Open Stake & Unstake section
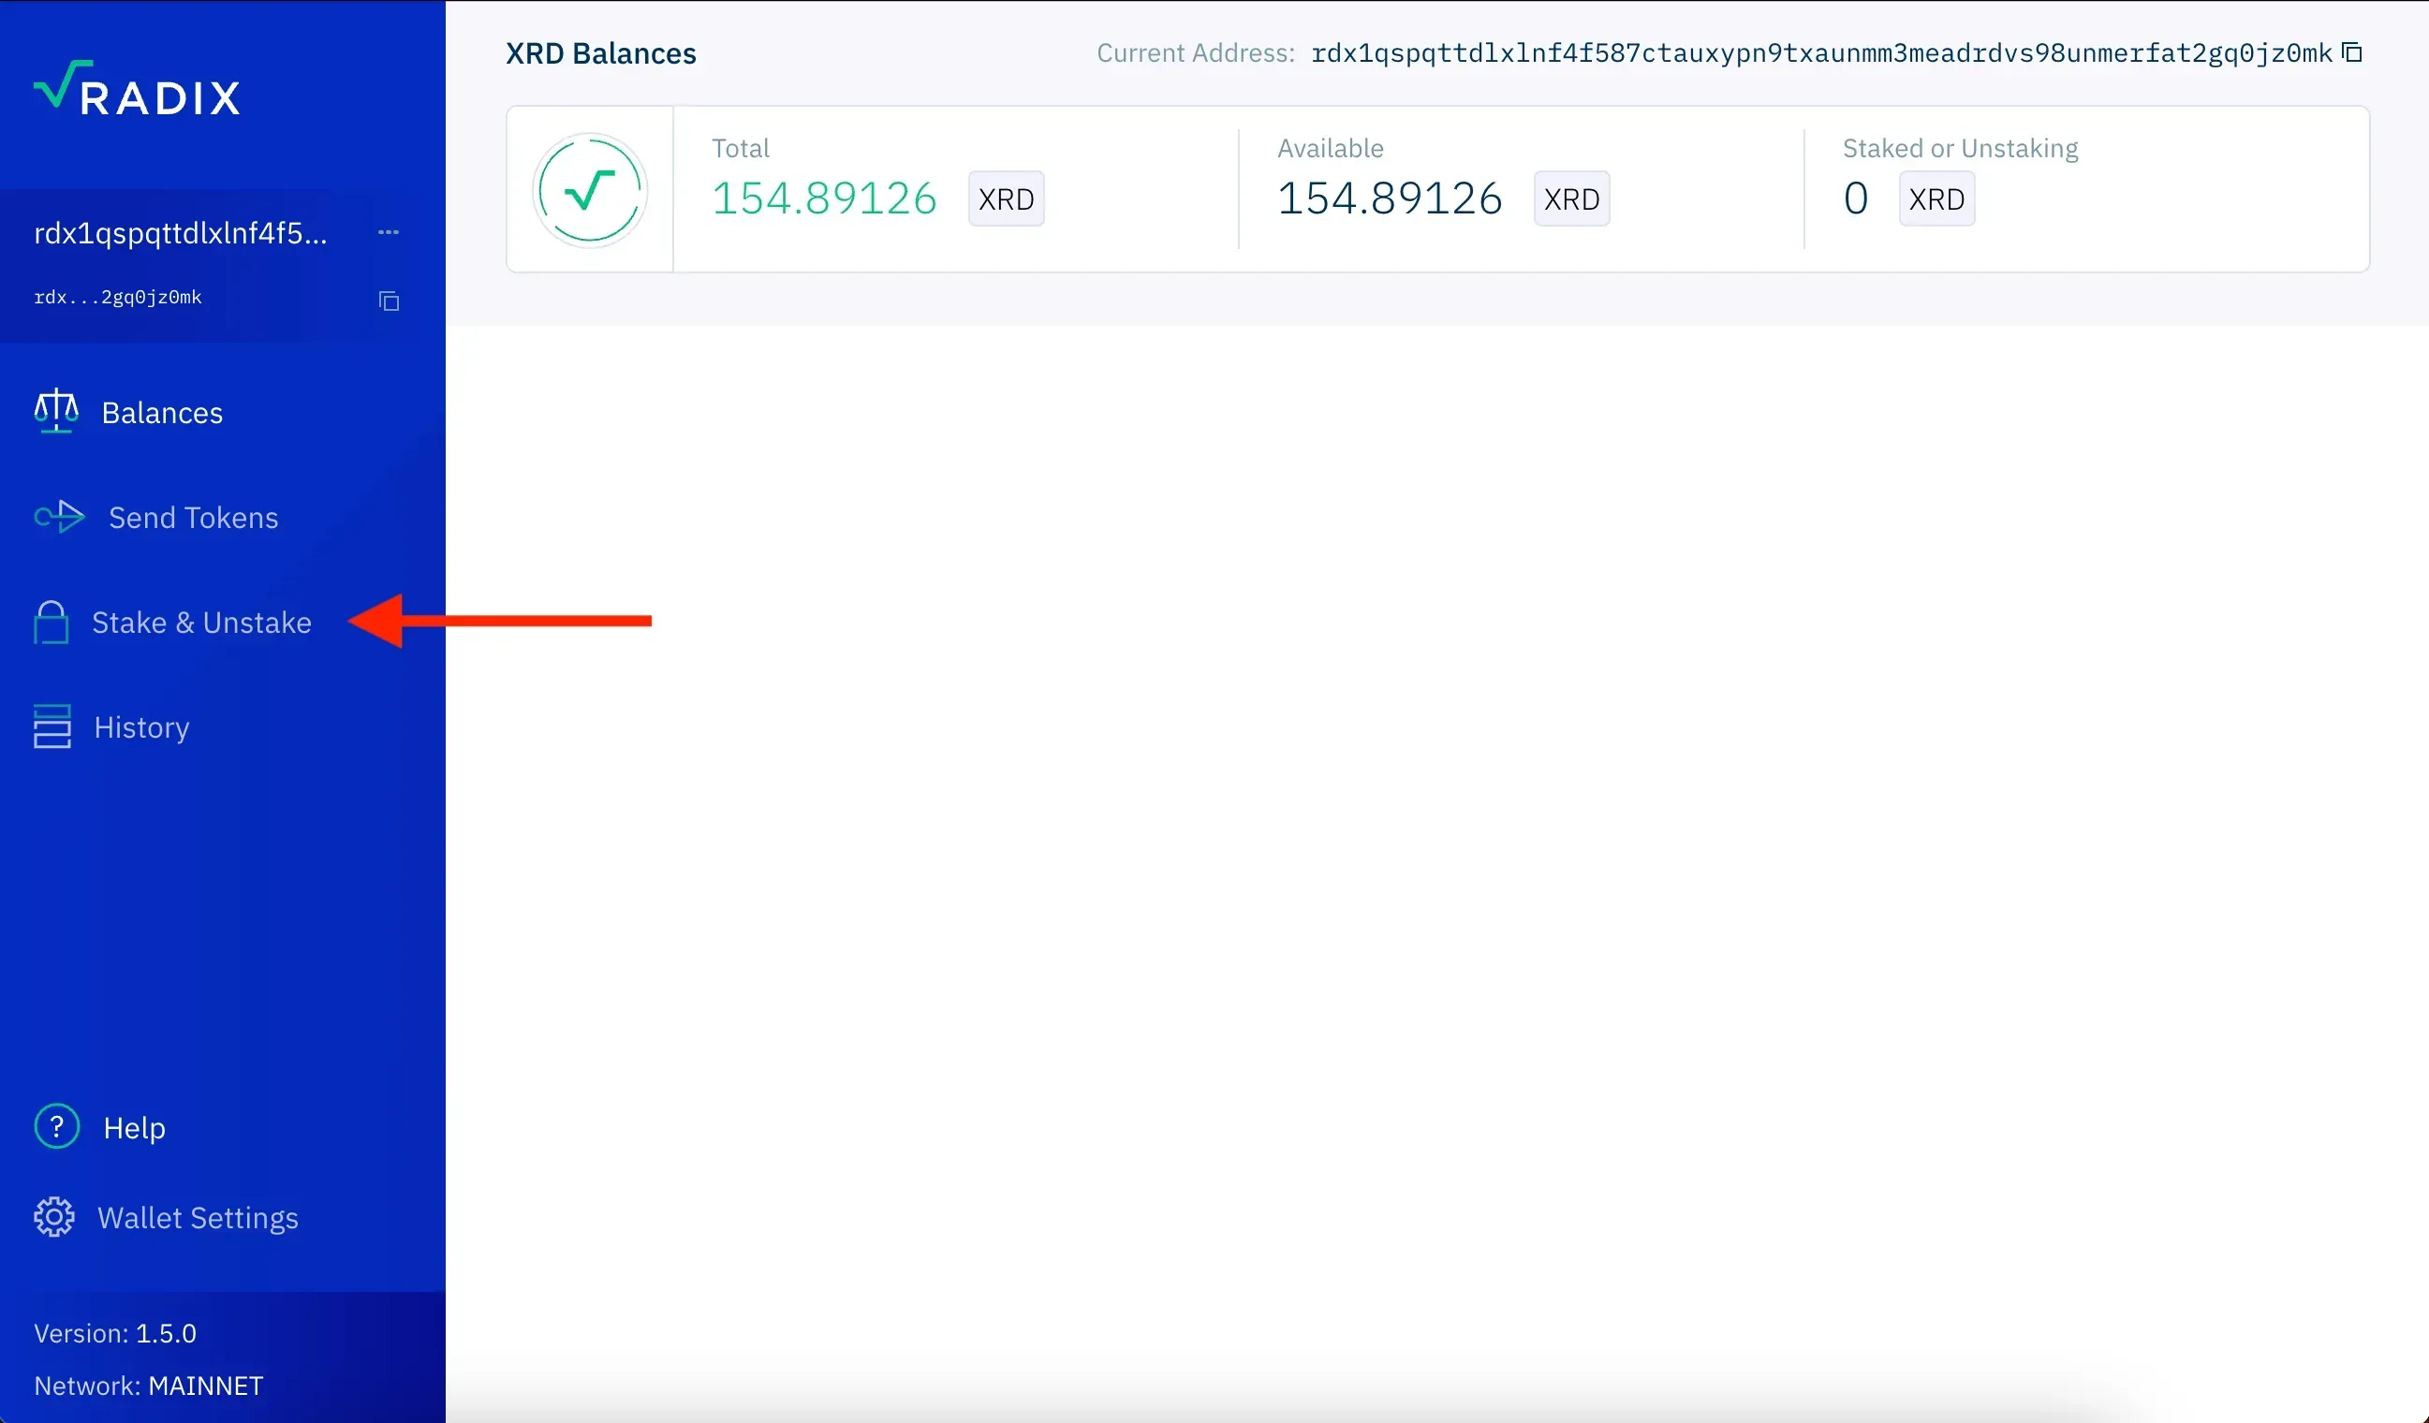 coord(201,623)
